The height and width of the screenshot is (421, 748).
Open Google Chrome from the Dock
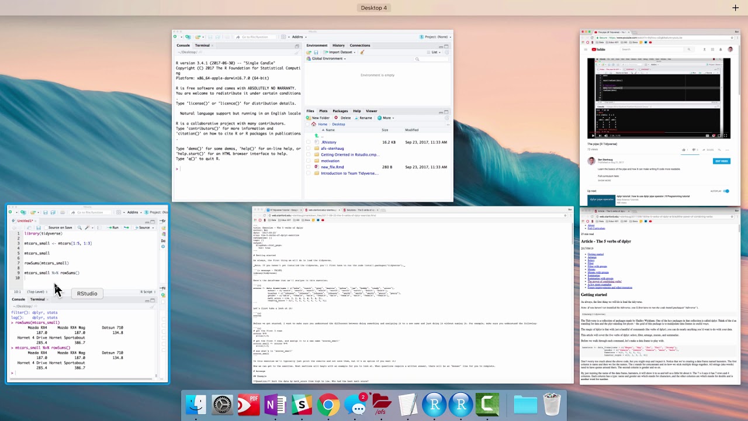click(x=328, y=405)
